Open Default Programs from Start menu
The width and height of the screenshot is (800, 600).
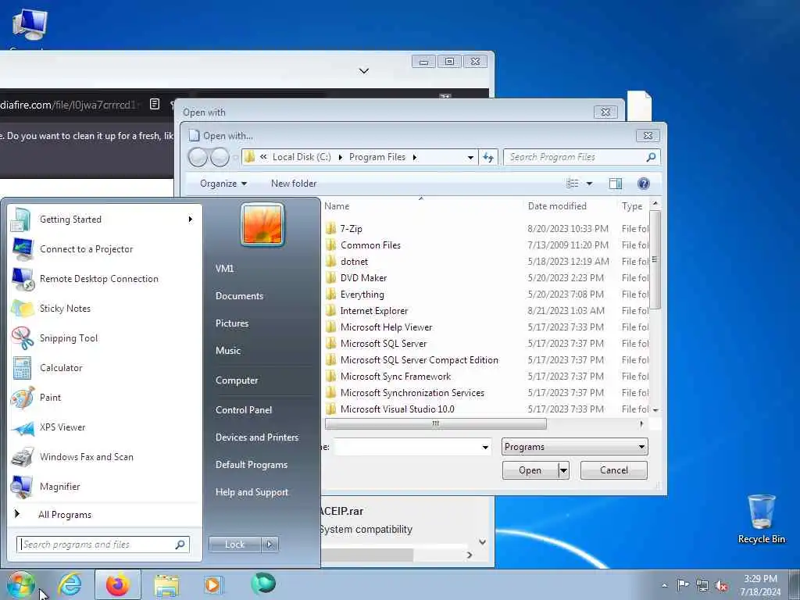coord(252,465)
